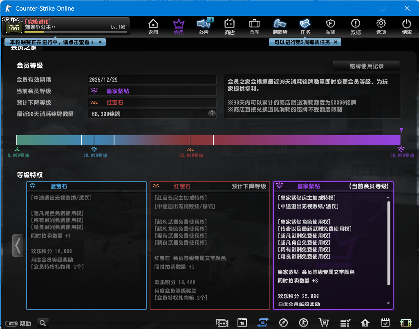Viewport: 419px width, 329px height.
Task: Click the 铭牌使用记录 button
Action: click(x=366, y=66)
